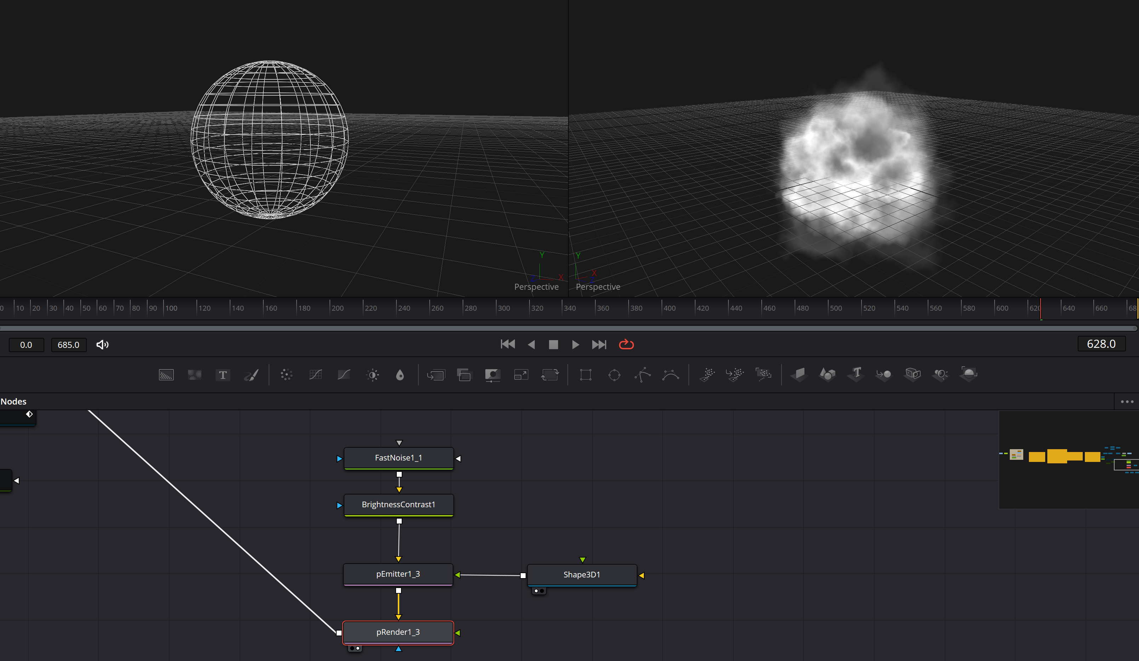Image resolution: width=1139 pixels, height=661 pixels.
Task: Toggle left viewer dot under pRender1_3
Action: [x=351, y=648]
